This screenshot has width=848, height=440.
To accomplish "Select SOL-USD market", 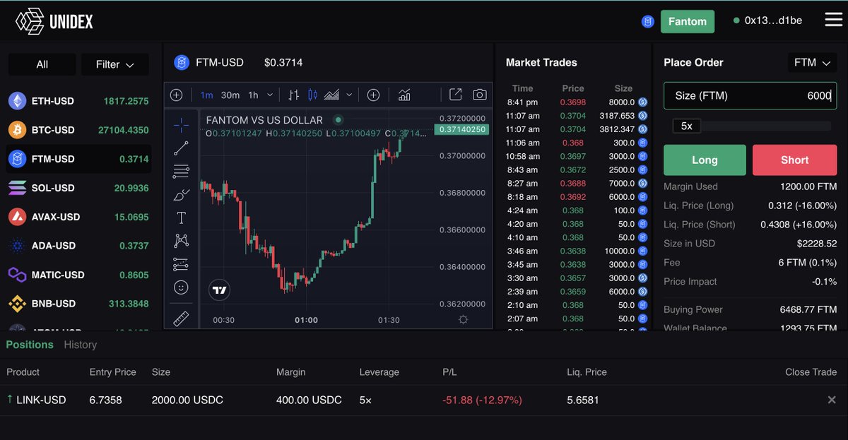I will (78, 188).
